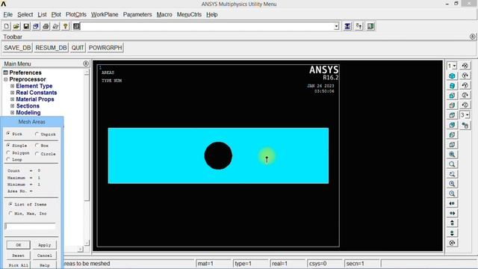Collapse the Preprocessor tree node

click(x=5, y=79)
